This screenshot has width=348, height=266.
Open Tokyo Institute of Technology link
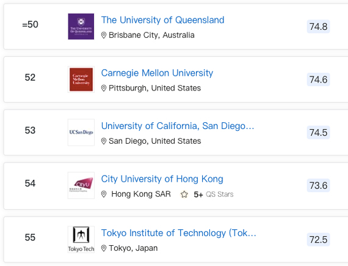[x=179, y=233]
